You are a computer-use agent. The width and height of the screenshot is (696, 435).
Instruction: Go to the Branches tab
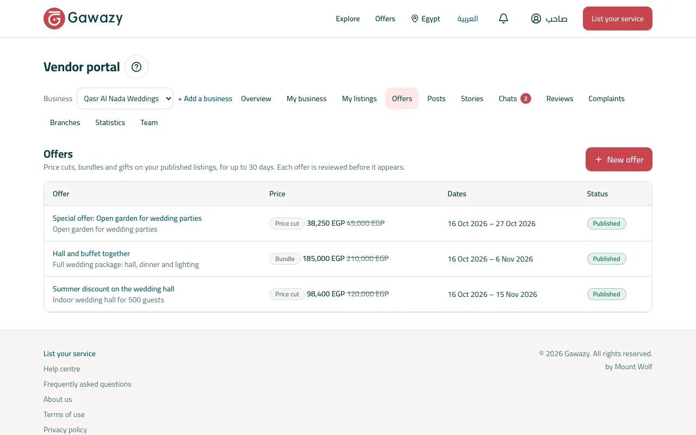pyautogui.click(x=65, y=122)
